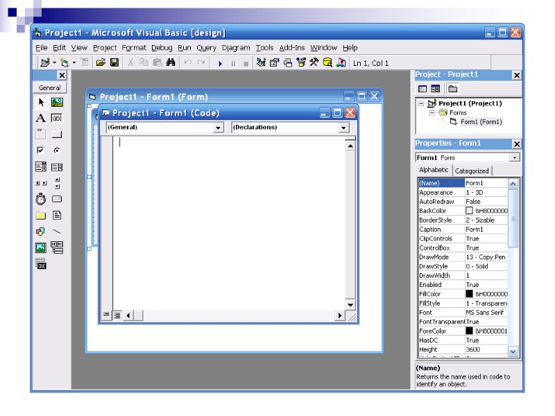Click the BackColor property color swatch

pyautogui.click(x=470, y=211)
